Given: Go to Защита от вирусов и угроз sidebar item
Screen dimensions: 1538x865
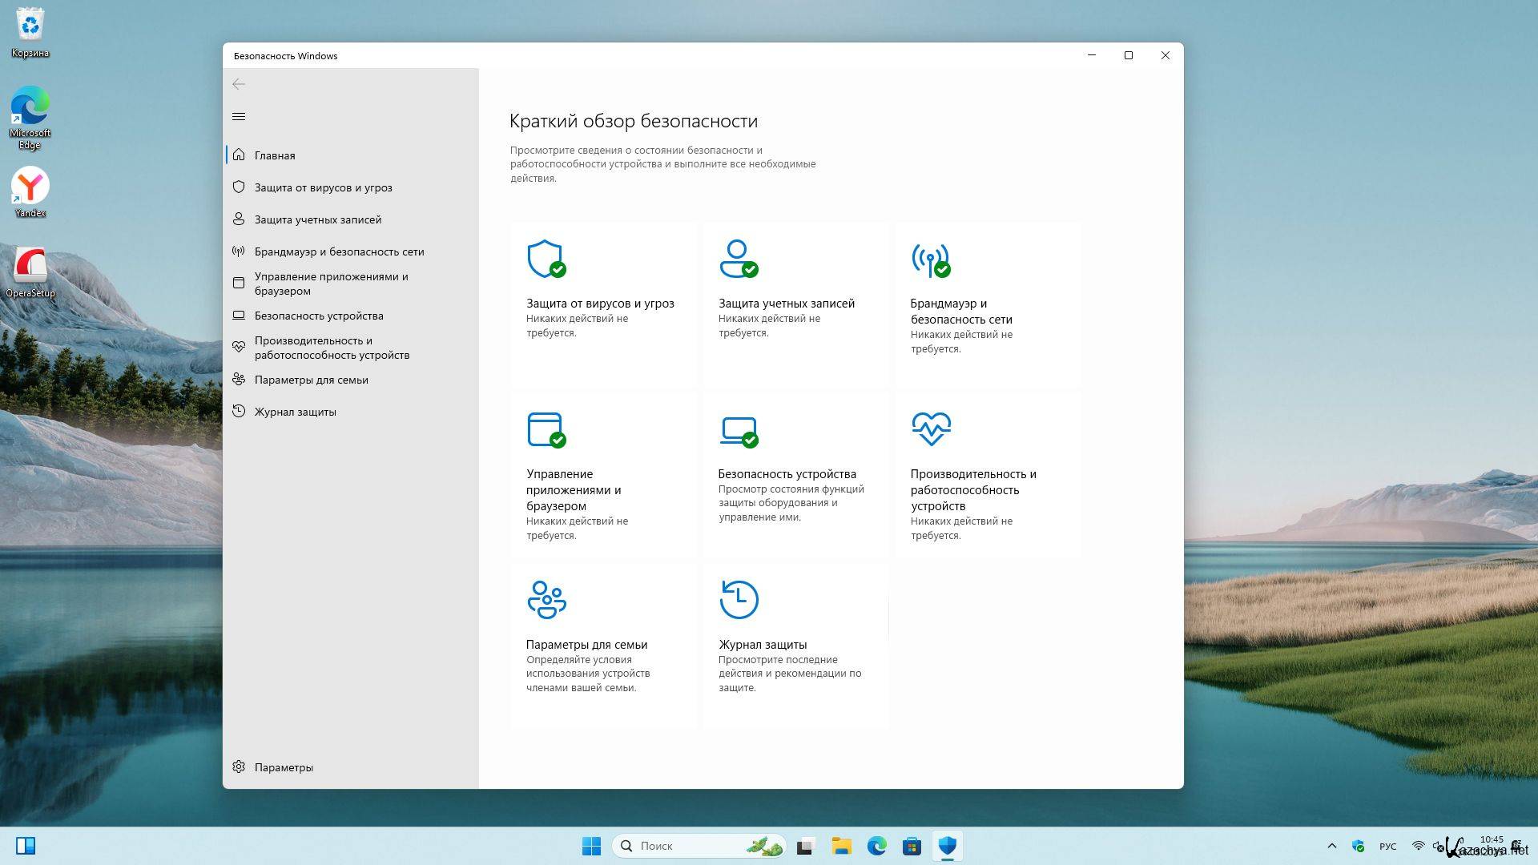Looking at the screenshot, I should click(323, 187).
